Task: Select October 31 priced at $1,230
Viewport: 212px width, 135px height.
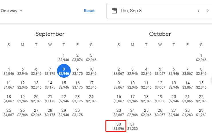Action: point(132,126)
